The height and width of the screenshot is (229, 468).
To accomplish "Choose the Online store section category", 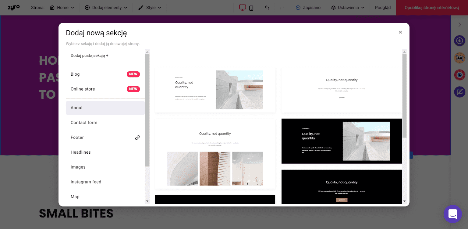I will [83, 89].
